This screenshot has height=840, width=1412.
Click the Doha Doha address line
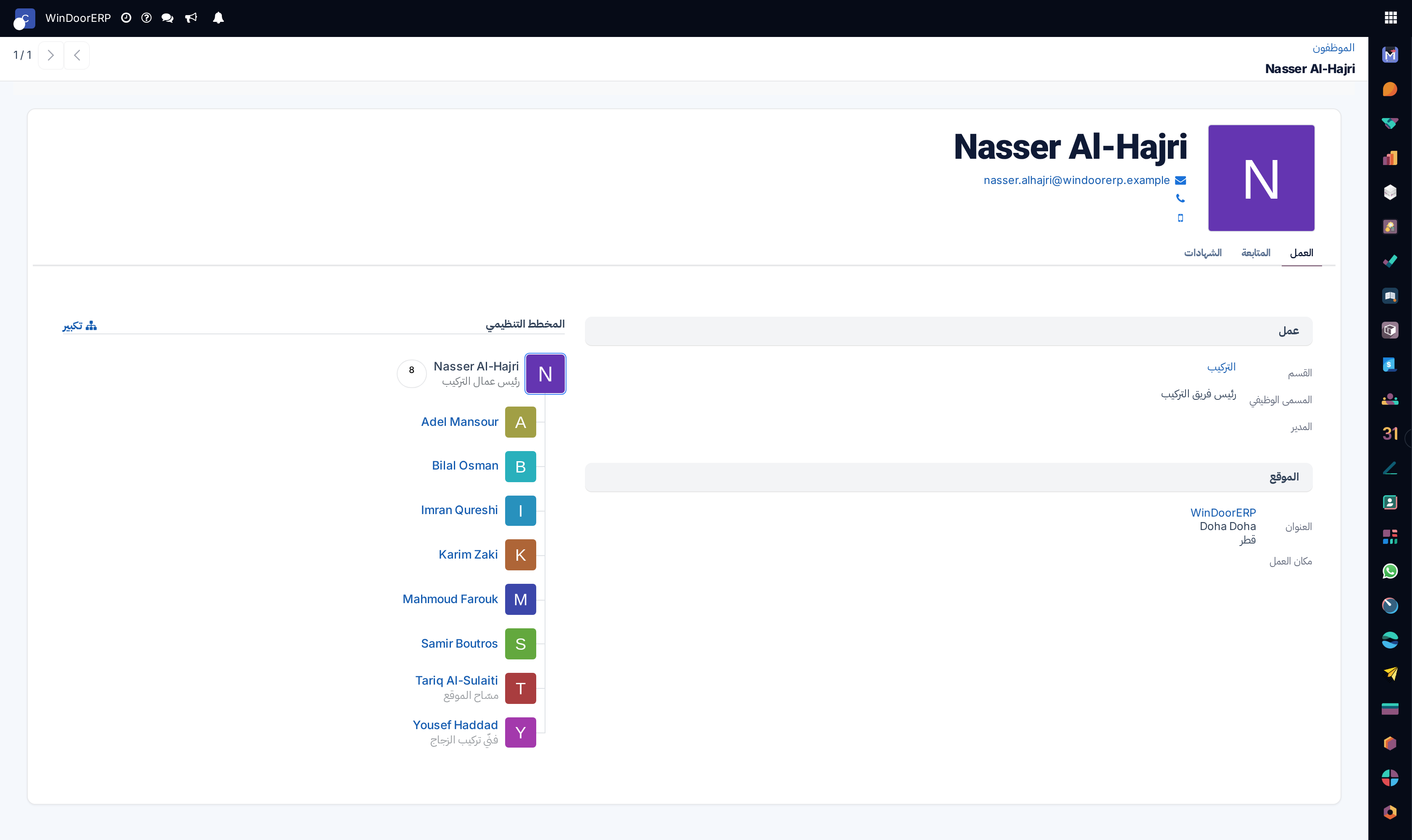(x=1228, y=526)
